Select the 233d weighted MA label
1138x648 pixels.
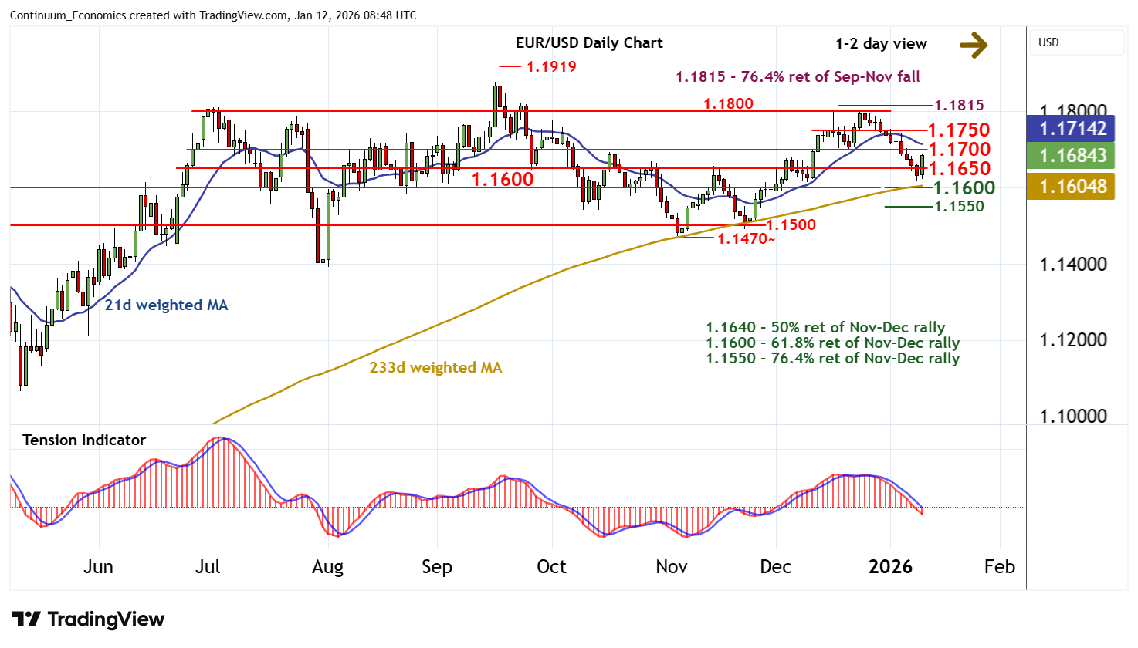click(x=435, y=368)
